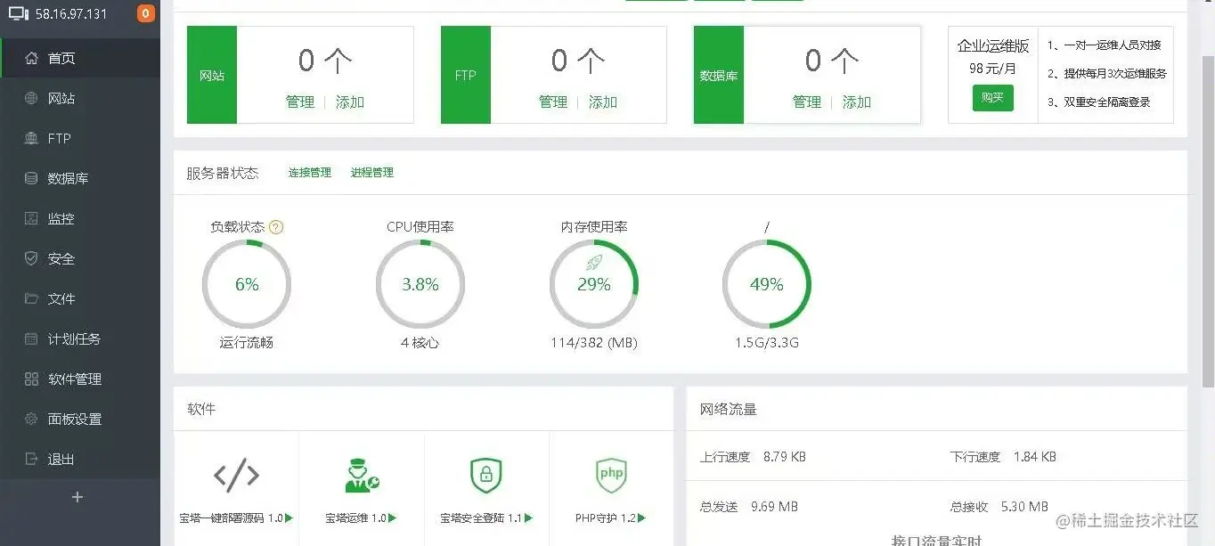Click the green FTP tile label
1215x546 pixels.
(x=466, y=75)
